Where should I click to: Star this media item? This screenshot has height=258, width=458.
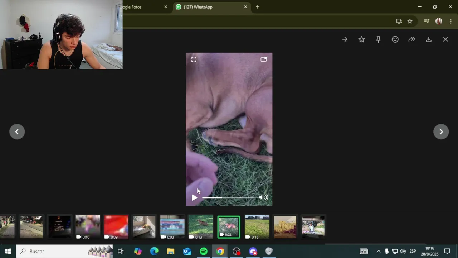[361, 39]
